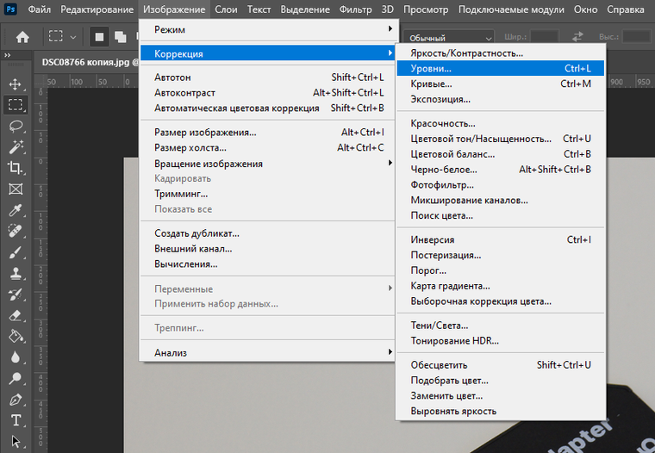Select the Path Selection tool
655x453 pixels.
pos(16,441)
